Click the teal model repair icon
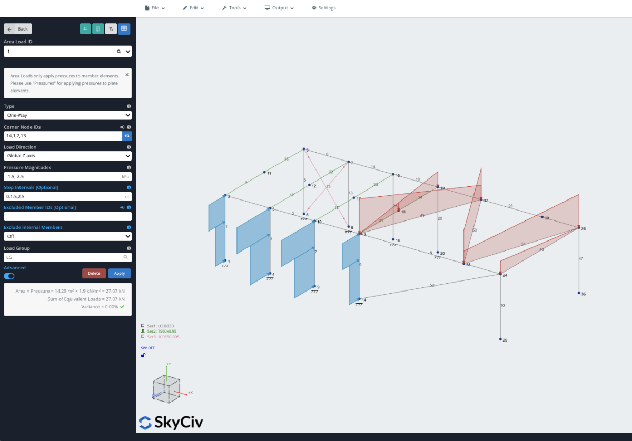This screenshot has height=441, width=632. tap(98, 28)
